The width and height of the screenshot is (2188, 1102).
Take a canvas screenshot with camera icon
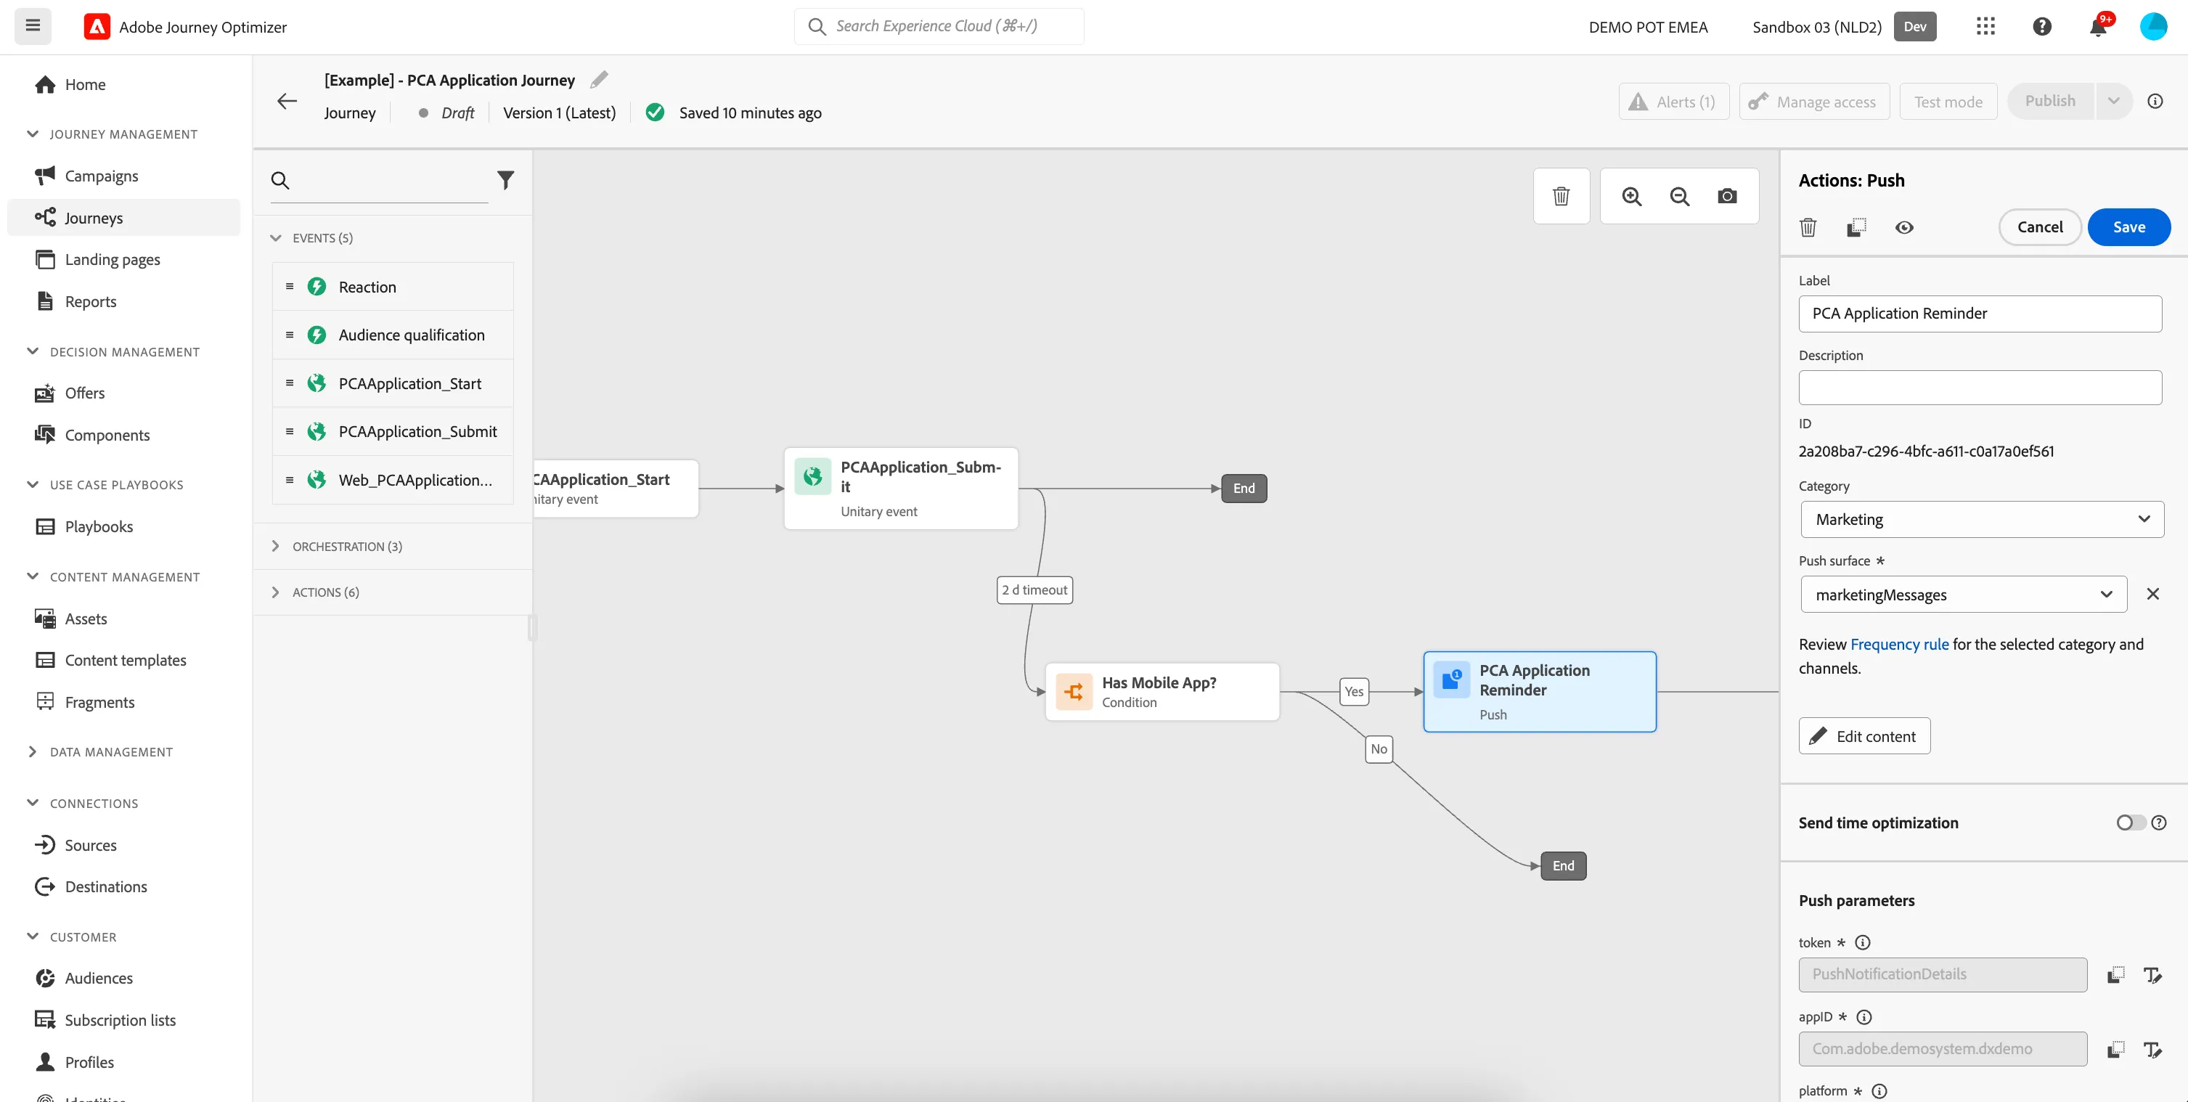click(x=1727, y=196)
